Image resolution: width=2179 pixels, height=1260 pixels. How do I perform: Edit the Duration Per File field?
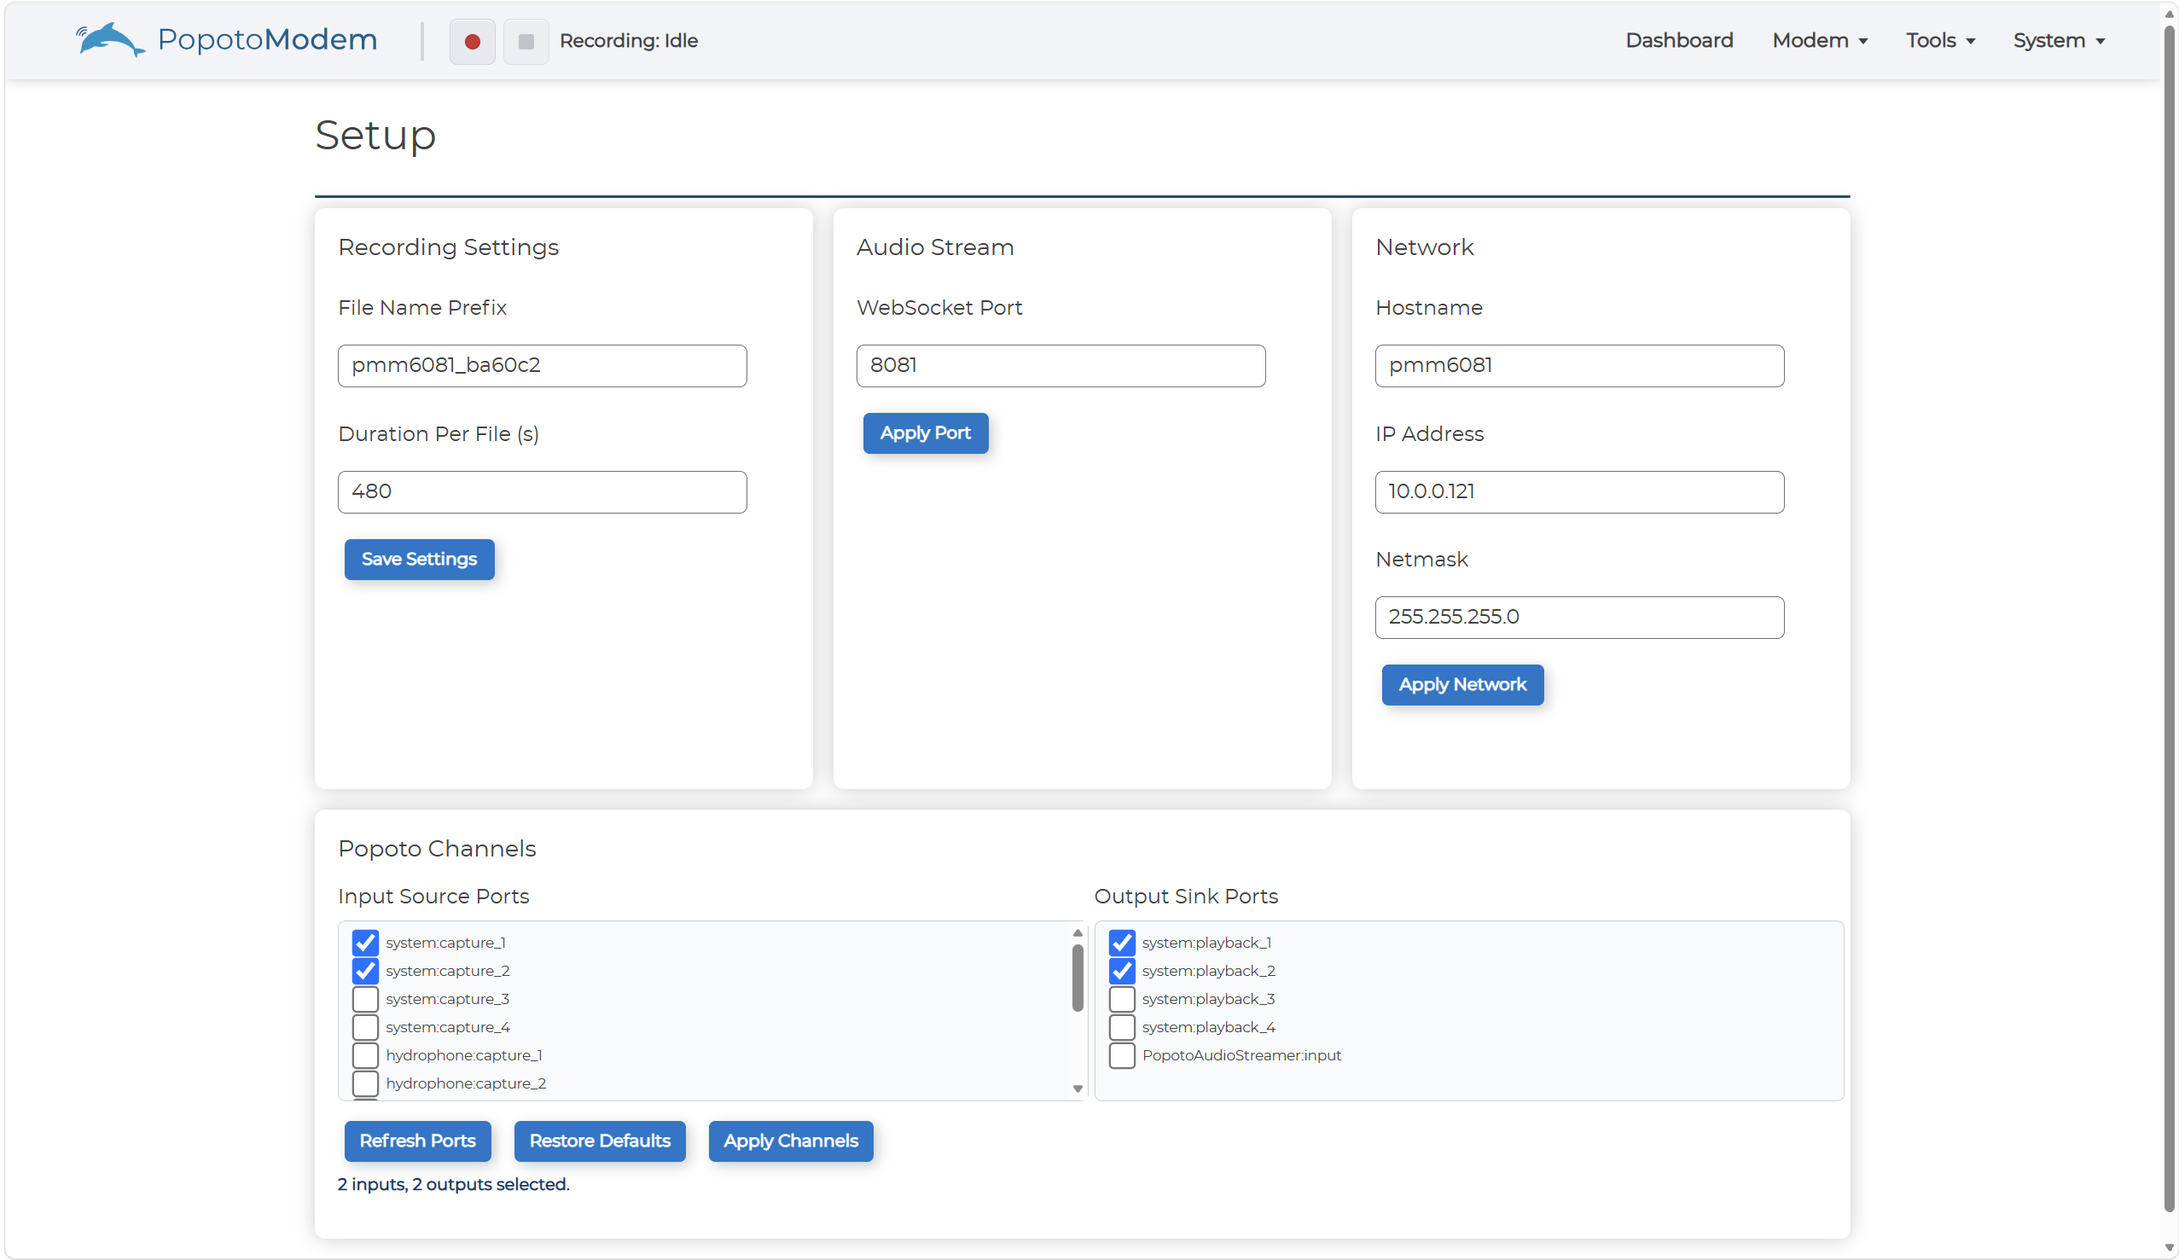(x=542, y=491)
